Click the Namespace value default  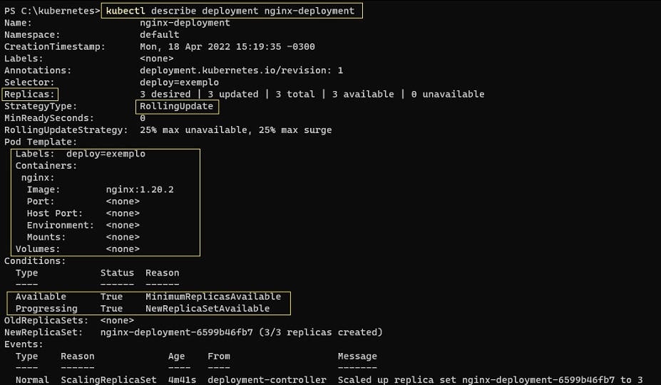[x=159, y=34]
